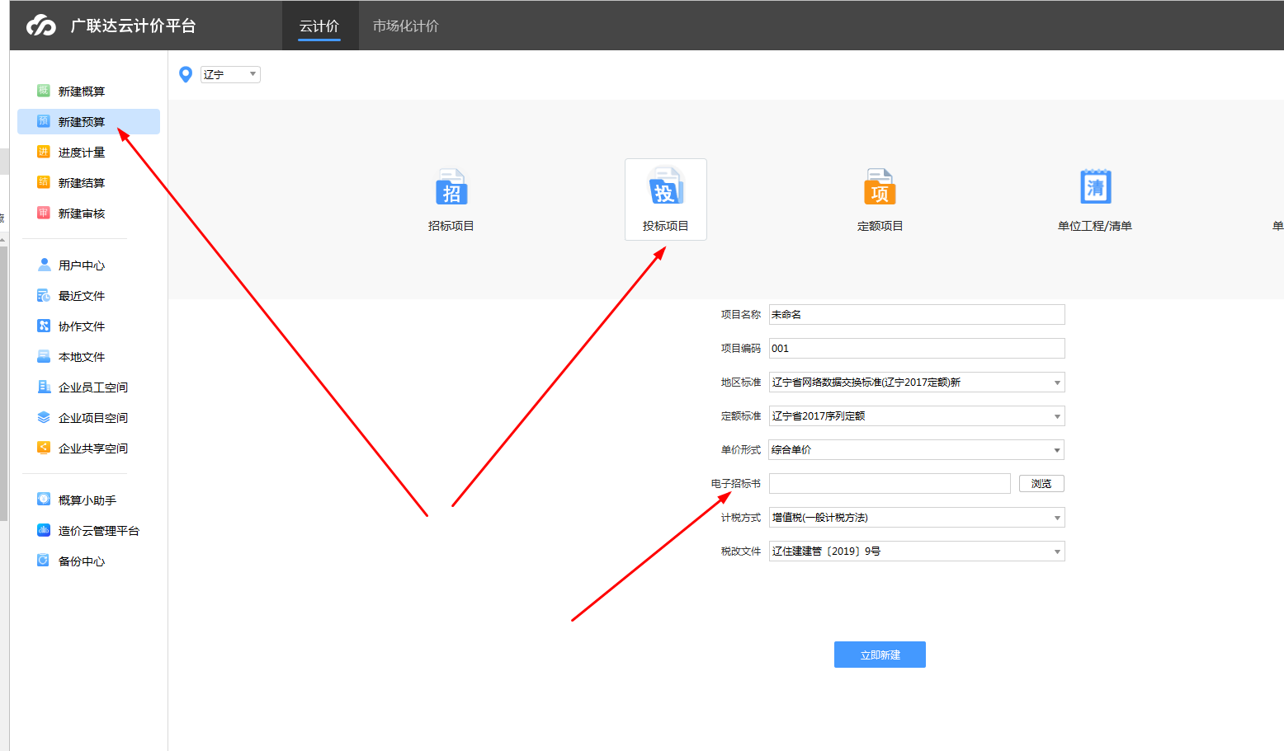The image size is (1284, 751).
Task: Switch to the 市场化计价 tab
Action: pyautogui.click(x=406, y=26)
